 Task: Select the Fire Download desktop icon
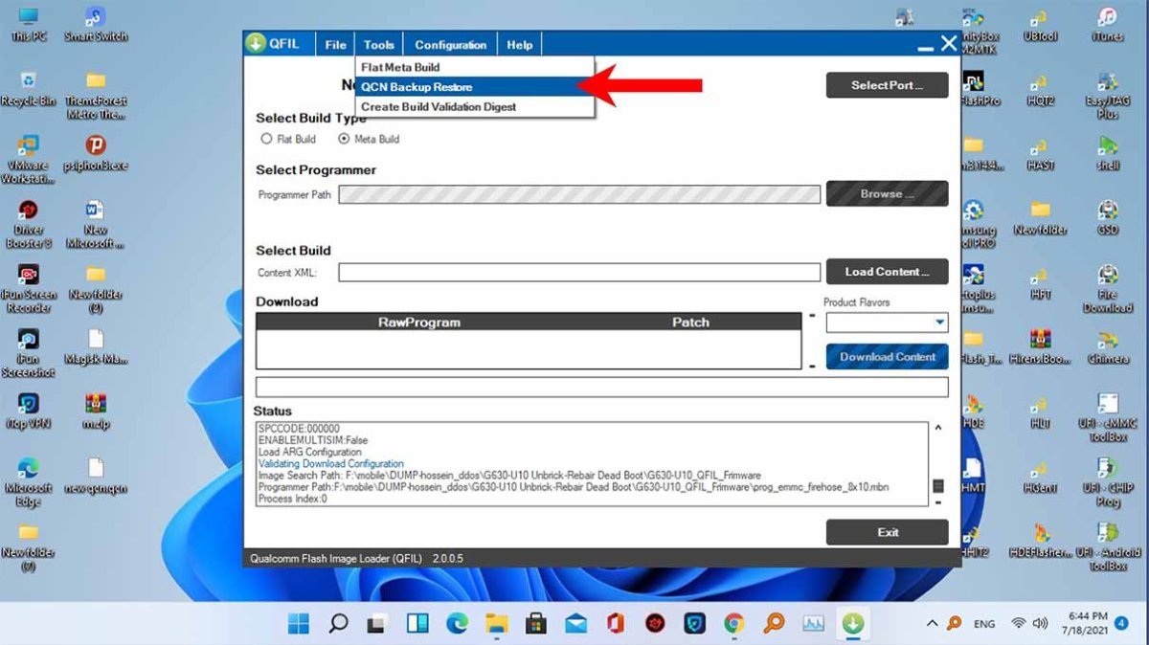pyautogui.click(x=1108, y=288)
